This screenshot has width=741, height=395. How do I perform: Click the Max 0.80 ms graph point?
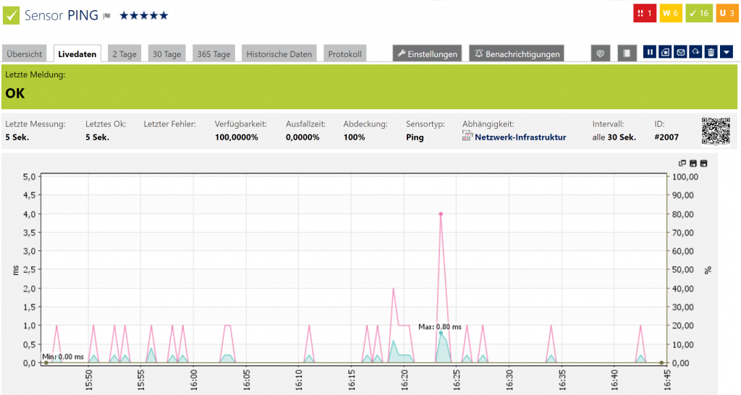pos(440,333)
